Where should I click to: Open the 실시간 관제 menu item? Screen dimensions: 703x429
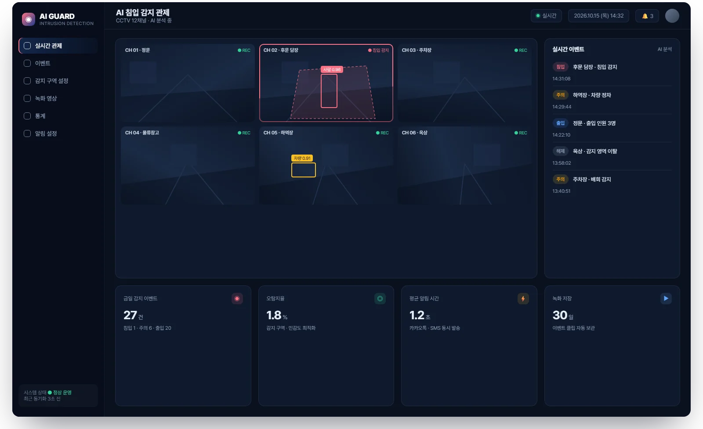58,46
